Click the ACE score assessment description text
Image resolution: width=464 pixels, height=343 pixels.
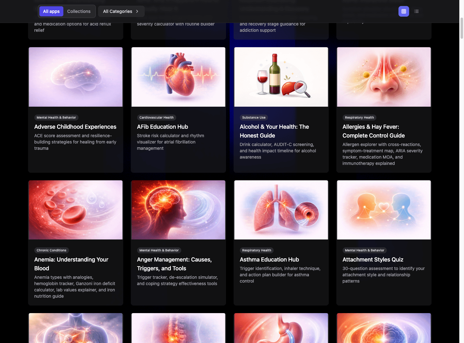click(75, 142)
